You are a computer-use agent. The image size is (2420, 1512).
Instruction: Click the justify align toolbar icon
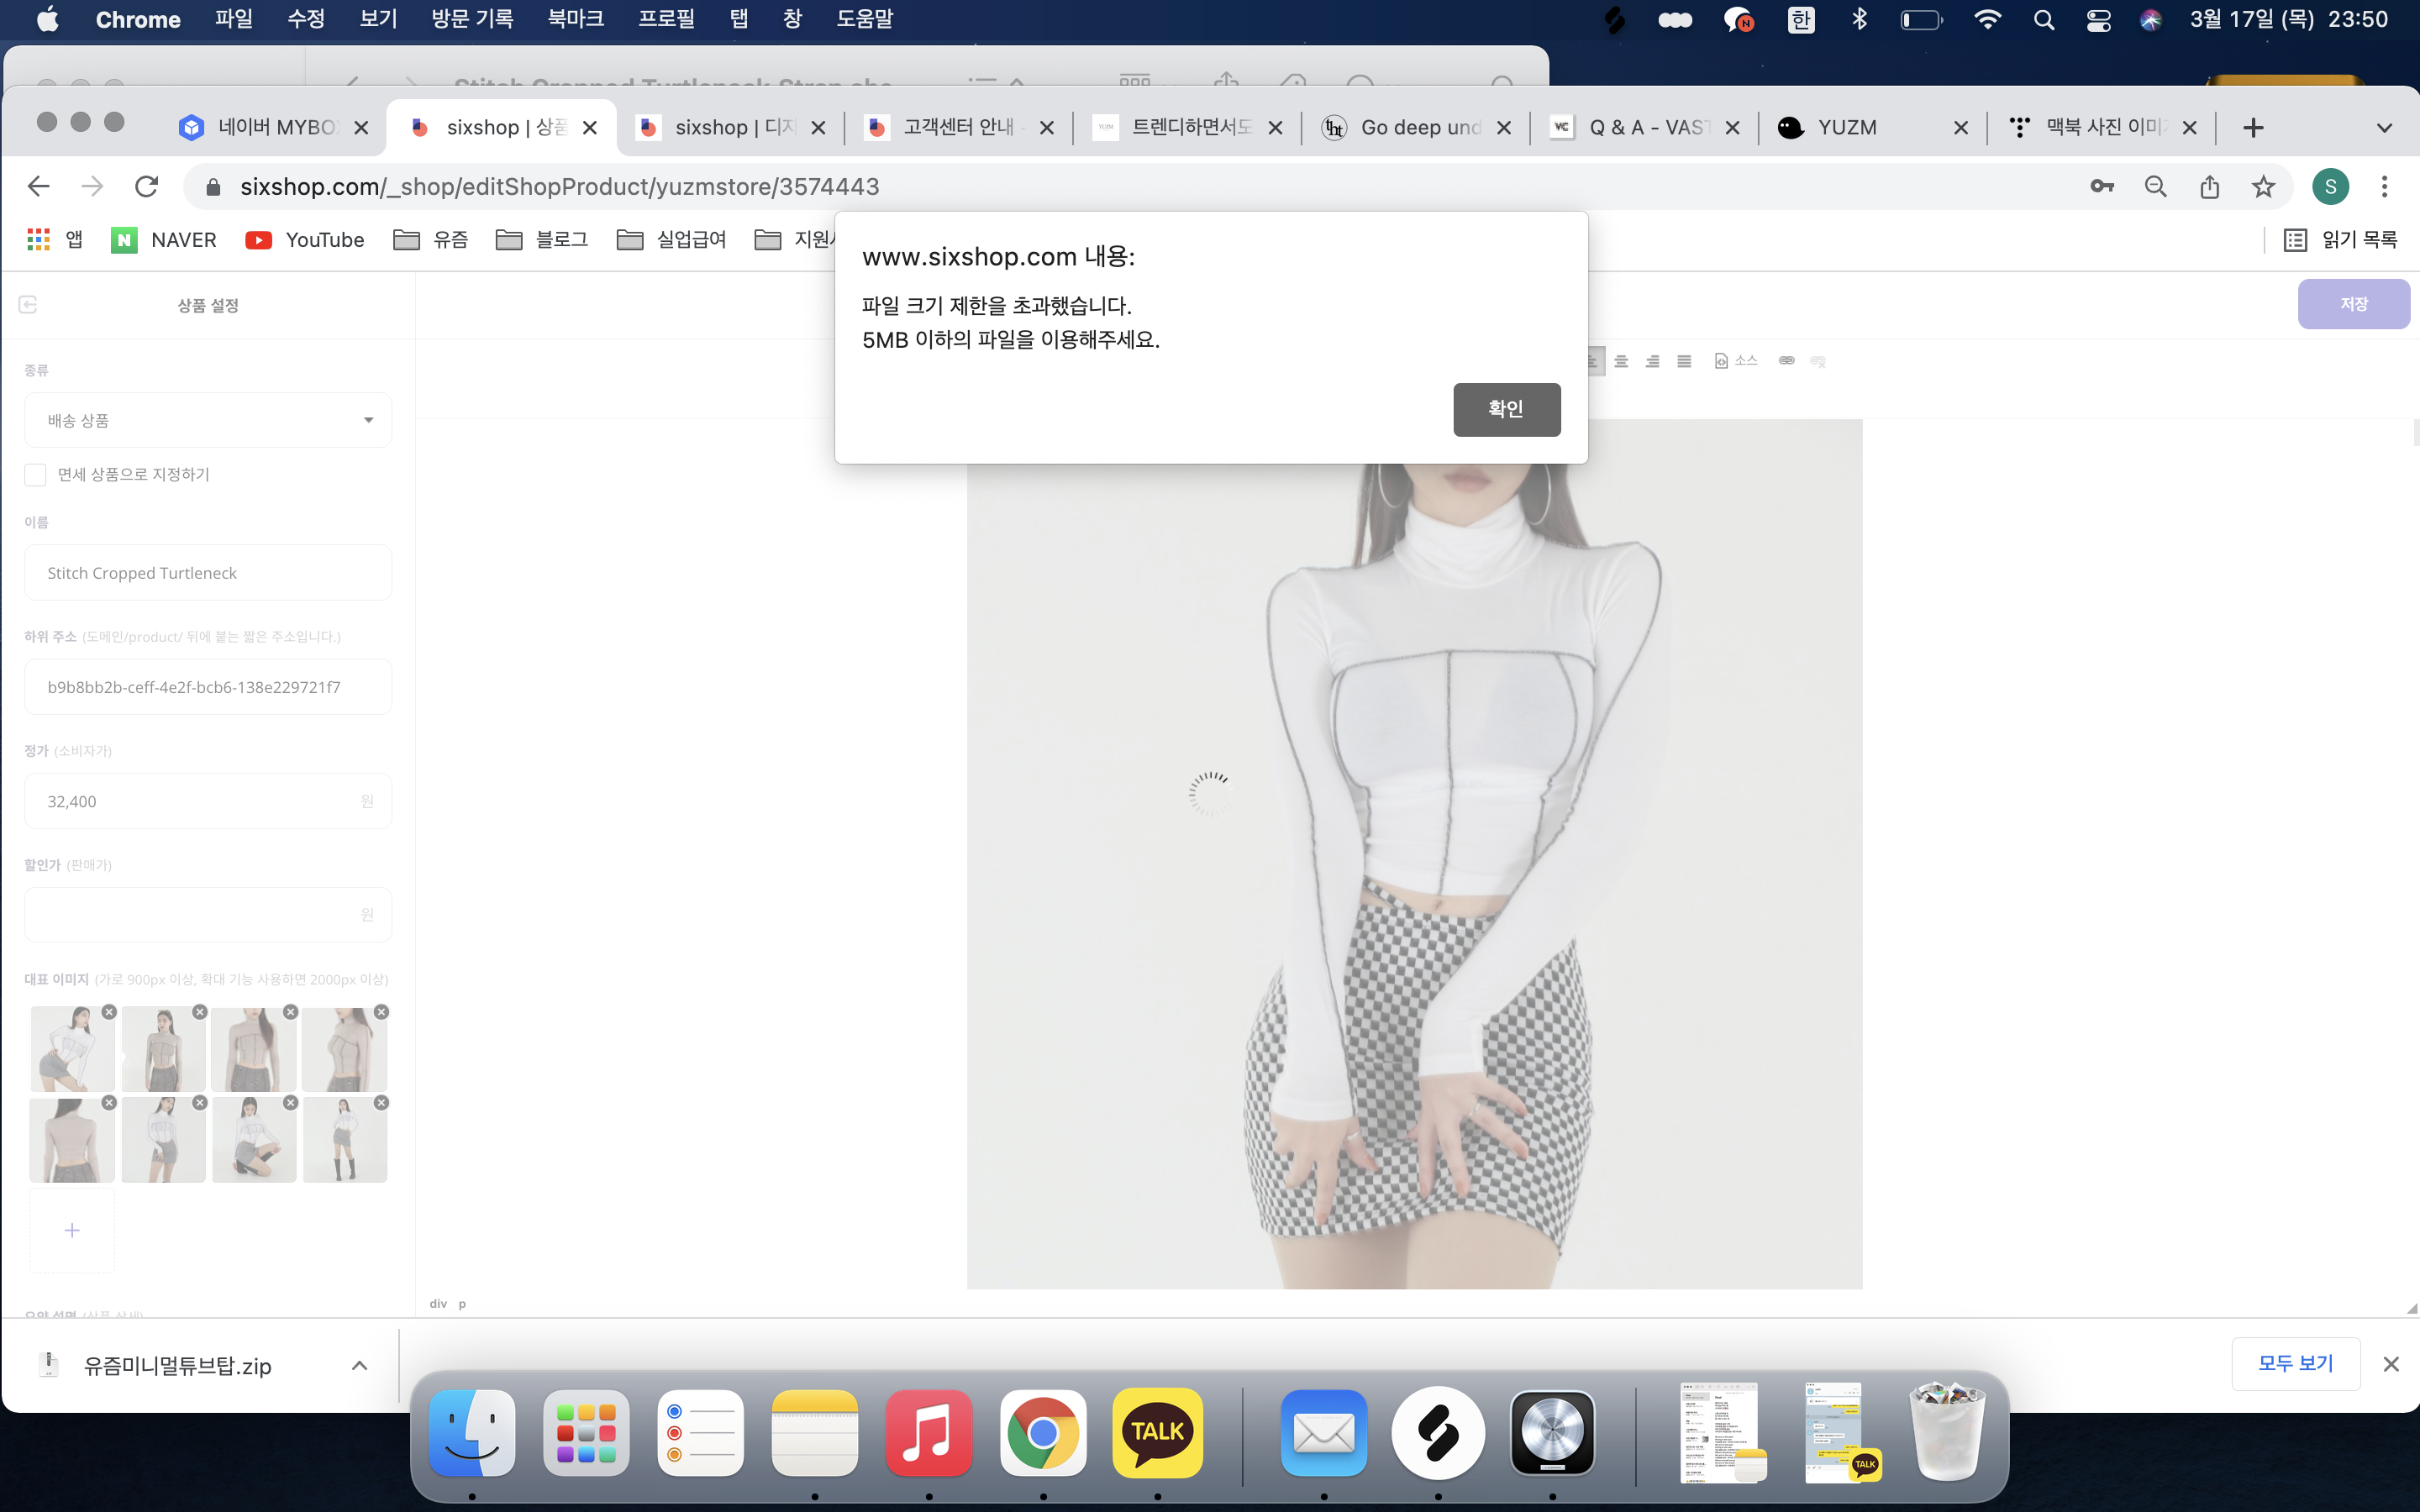click(x=1684, y=361)
